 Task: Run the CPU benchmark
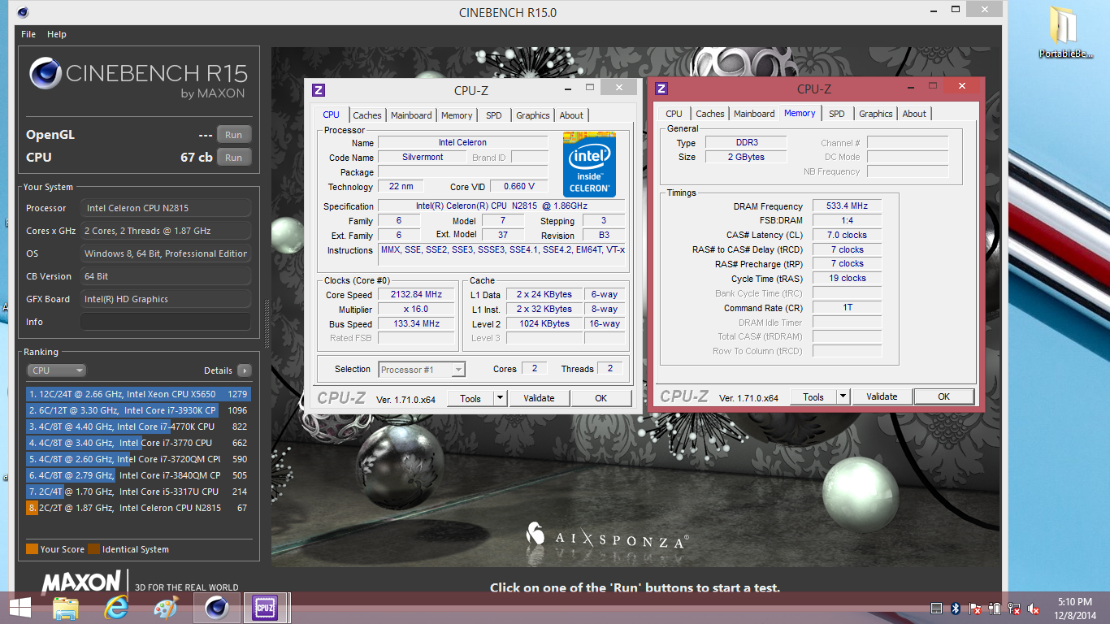234,158
